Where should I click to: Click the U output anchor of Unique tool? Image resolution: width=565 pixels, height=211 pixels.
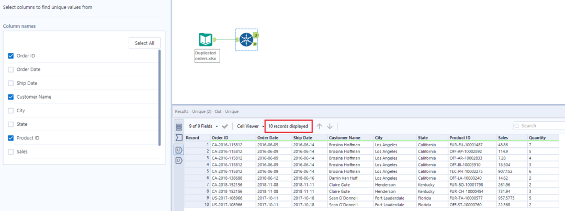[x=255, y=35]
